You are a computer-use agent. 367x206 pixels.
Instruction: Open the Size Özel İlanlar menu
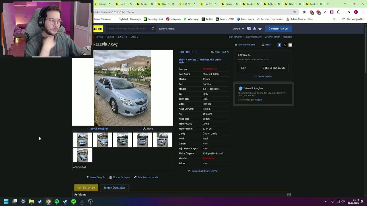[x=272, y=37]
